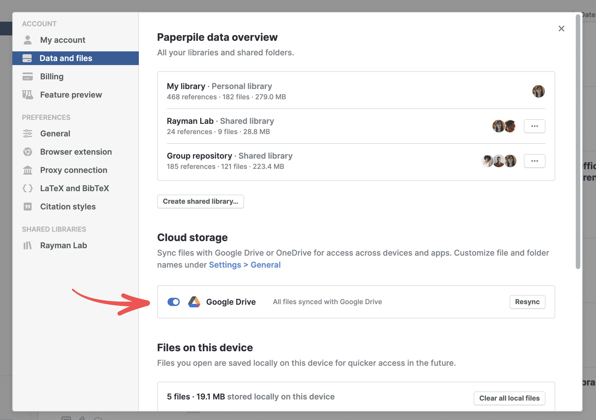Click My library owner avatar thumbnail
596x420 pixels.
click(538, 91)
